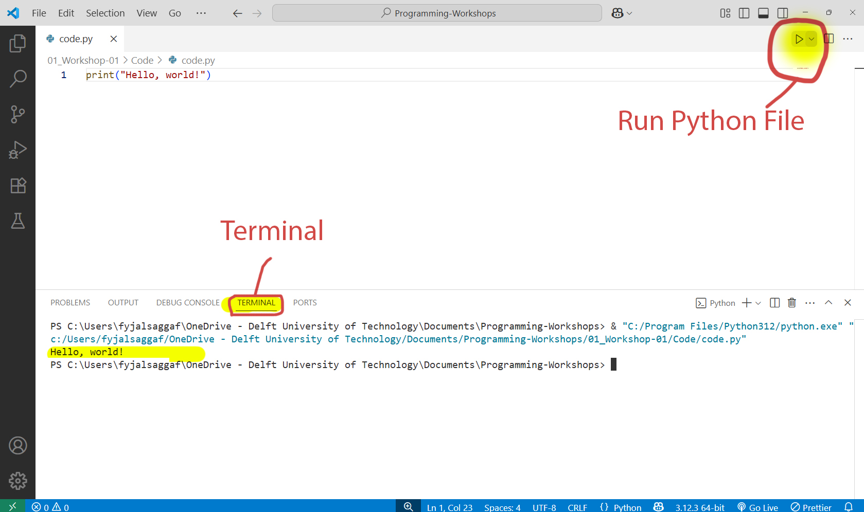The height and width of the screenshot is (512, 864).
Task: Toggle the secondary side bar
Action: click(783, 13)
